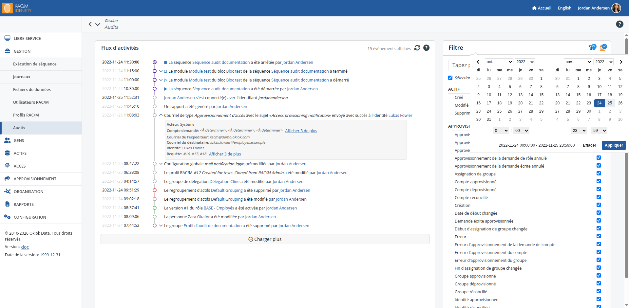Uncheck Assignation de groupe filter
The height and width of the screenshot is (308, 629).
(x=599, y=173)
